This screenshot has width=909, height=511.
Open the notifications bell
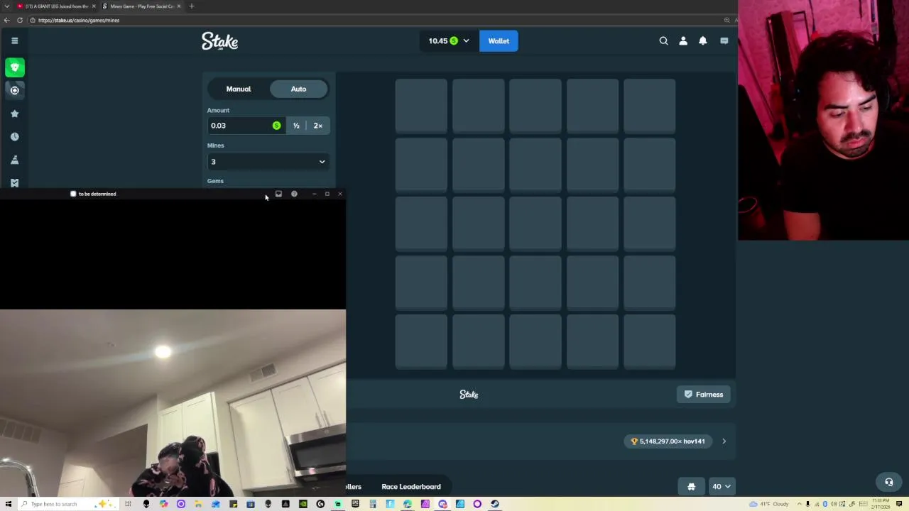tap(703, 41)
